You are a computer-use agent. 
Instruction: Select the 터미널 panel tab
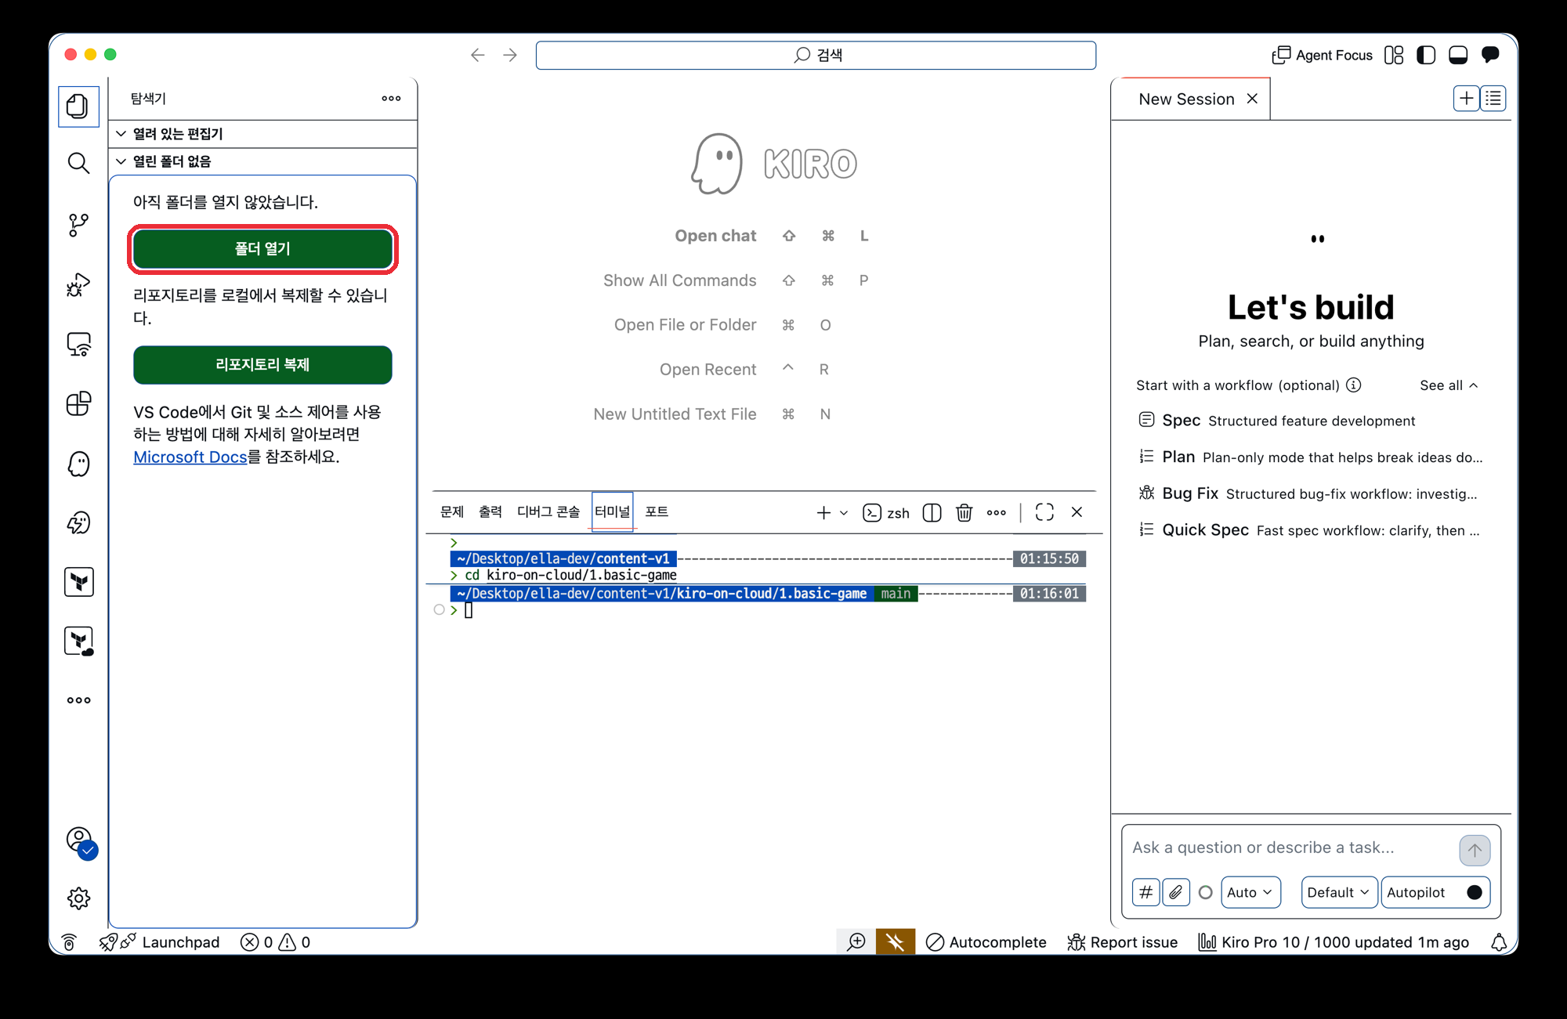(613, 512)
